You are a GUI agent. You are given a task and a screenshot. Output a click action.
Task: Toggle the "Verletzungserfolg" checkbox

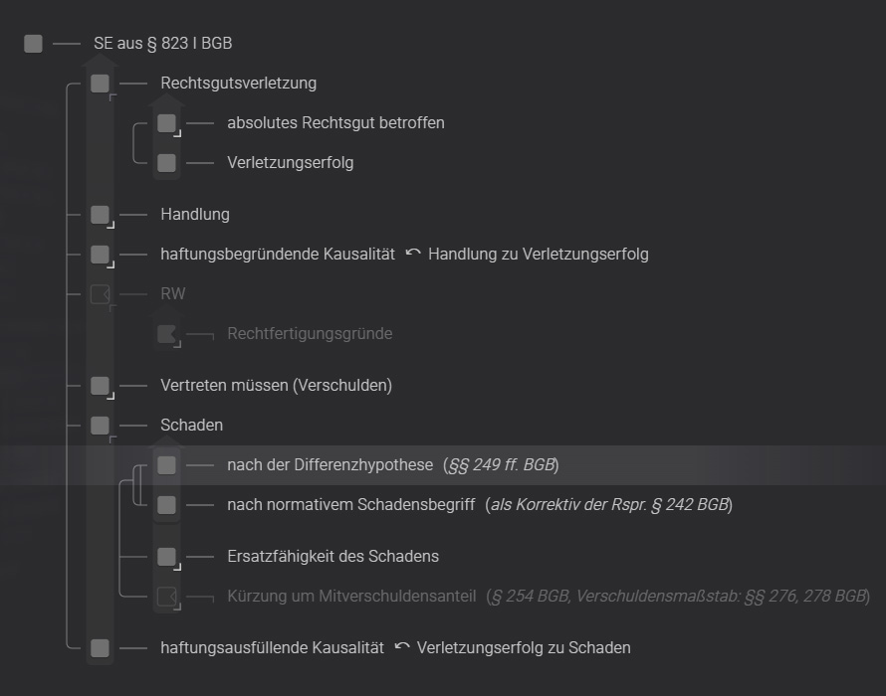166,162
